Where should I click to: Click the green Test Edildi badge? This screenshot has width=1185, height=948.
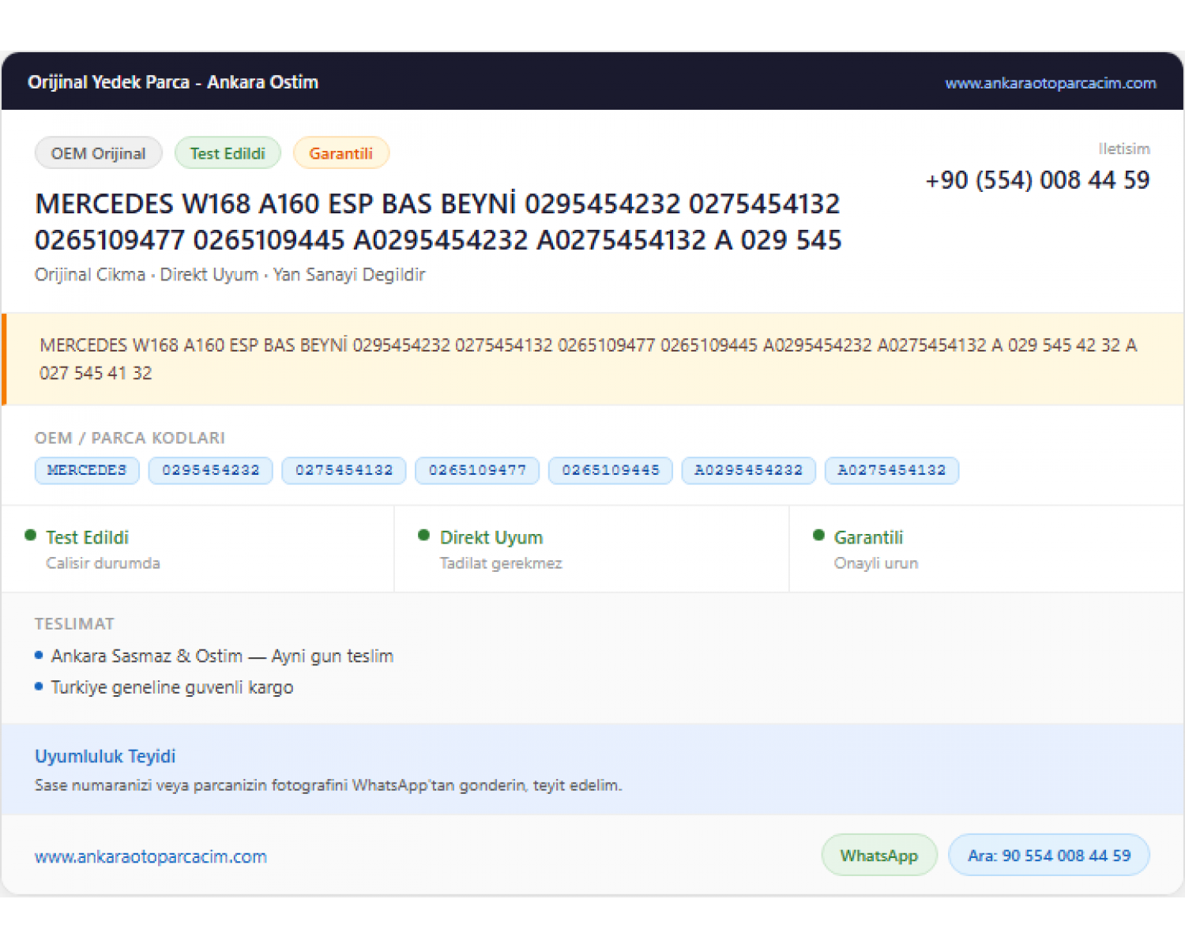click(x=228, y=153)
